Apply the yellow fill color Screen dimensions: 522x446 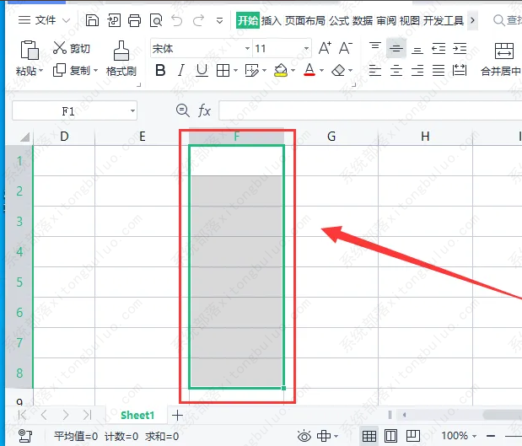pos(281,70)
